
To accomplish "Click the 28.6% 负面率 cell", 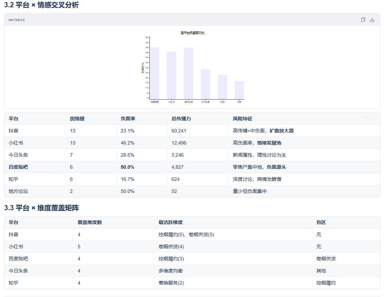I will [x=127, y=155].
